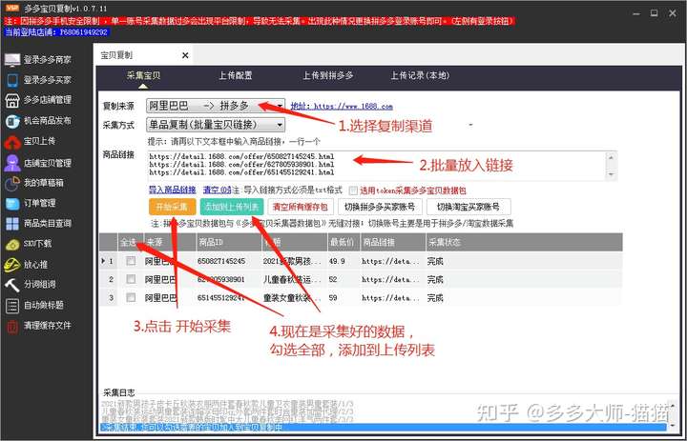Image resolution: width=687 pixels, height=441 pixels.
Task: Click the store ID P68061949292
Action: pyautogui.click(x=83, y=32)
